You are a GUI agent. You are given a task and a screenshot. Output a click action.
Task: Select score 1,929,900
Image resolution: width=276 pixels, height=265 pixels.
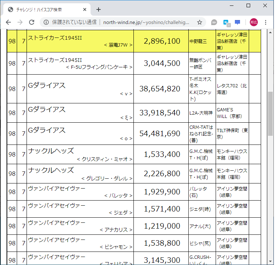[162, 192]
